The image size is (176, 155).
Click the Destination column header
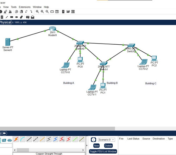[159, 139]
